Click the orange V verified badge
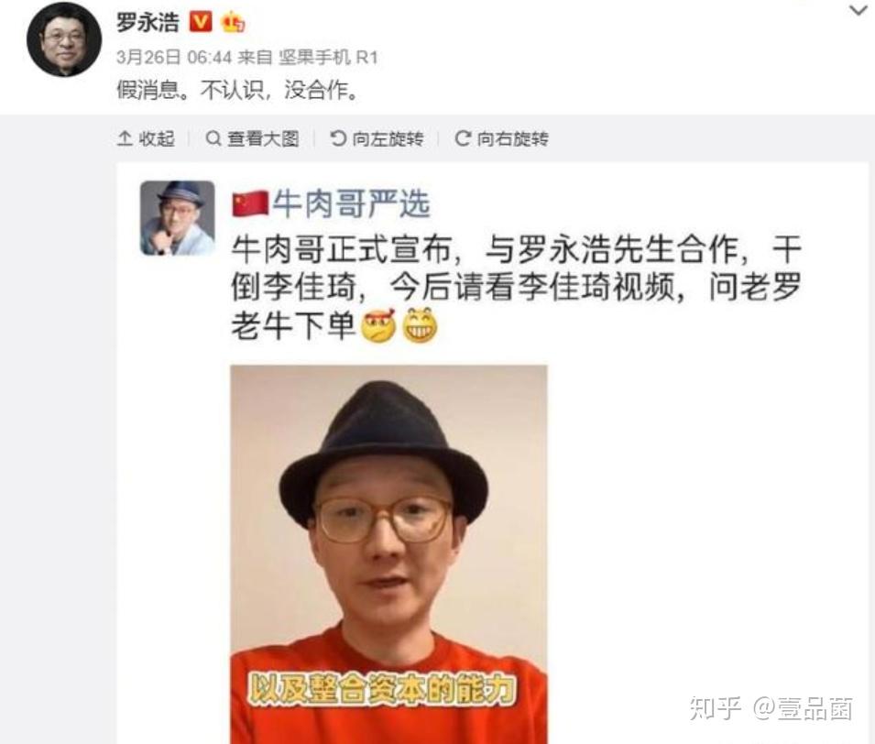The width and height of the screenshot is (875, 744). point(201,22)
